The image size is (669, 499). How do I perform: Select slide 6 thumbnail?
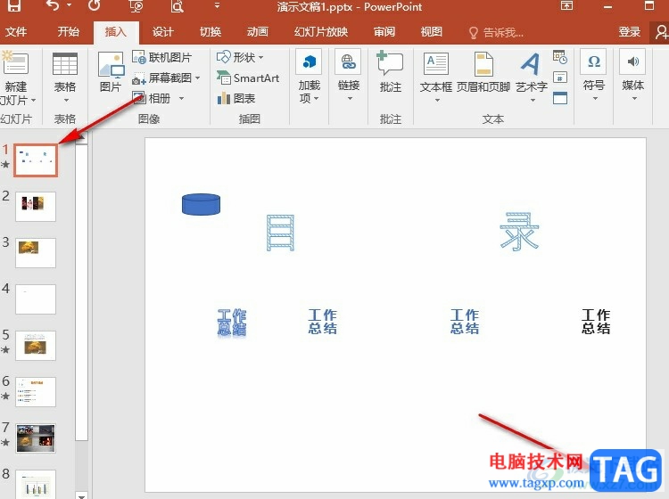(x=36, y=392)
